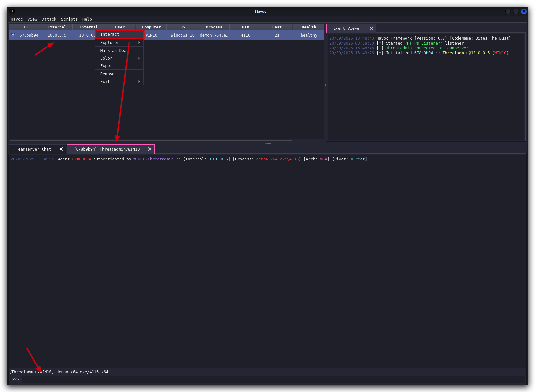
Task: Click the agent command input field
Action: [273, 379]
